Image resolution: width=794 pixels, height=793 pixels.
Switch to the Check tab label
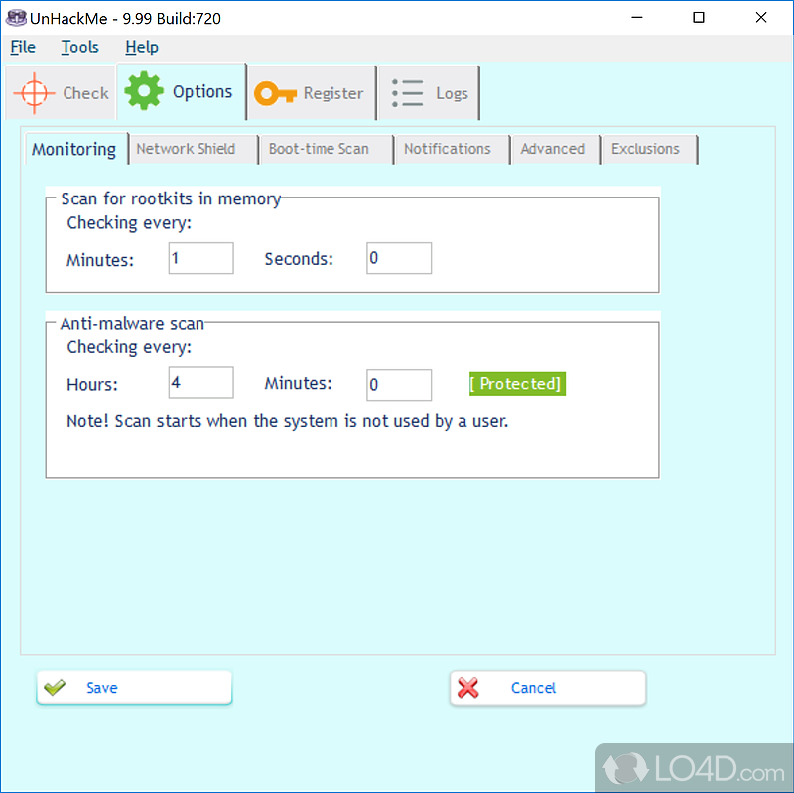pos(85,93)
